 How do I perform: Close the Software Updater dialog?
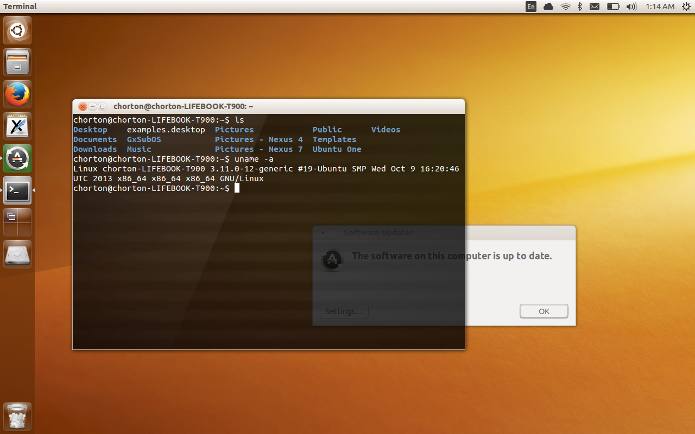coord(323,233)
